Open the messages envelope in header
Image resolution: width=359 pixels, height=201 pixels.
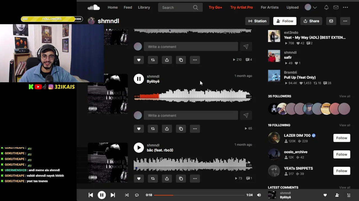336,8
